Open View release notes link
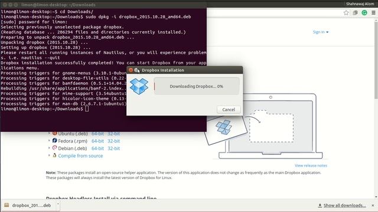 coord(311,165)
